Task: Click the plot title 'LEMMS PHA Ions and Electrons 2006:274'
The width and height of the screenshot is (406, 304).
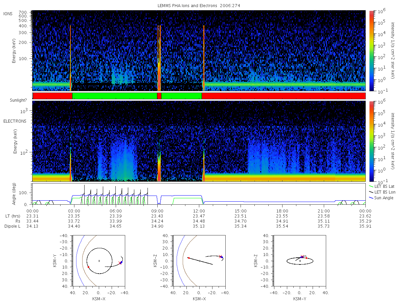Action: pos(199,6)
